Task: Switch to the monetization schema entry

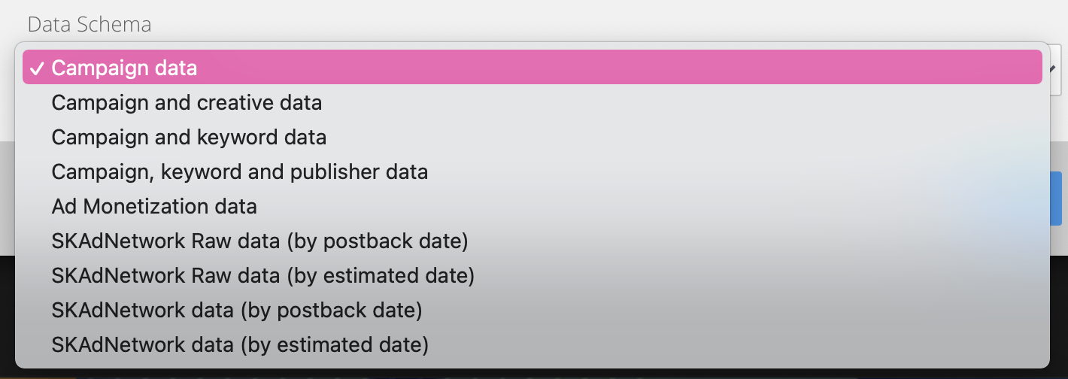Action: (x=154, y=206)
